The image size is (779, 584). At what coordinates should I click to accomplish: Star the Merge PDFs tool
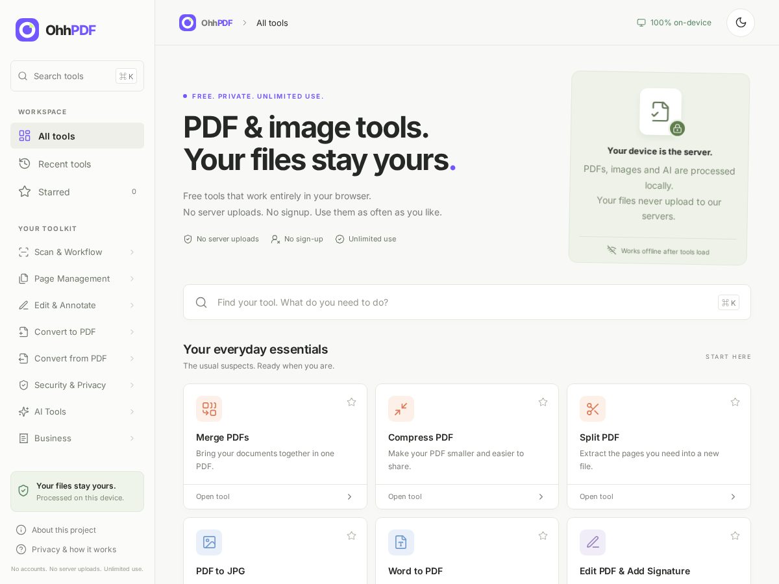coord(351,402)
